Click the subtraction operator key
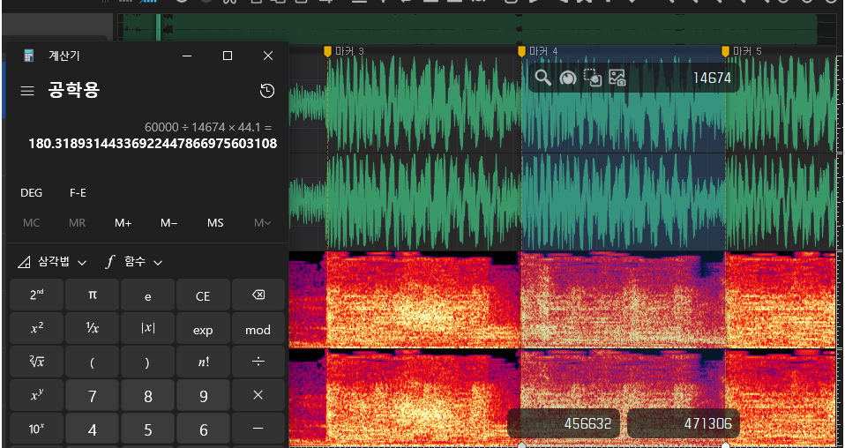Screen dimensions: 845x448 coord(258,429)
